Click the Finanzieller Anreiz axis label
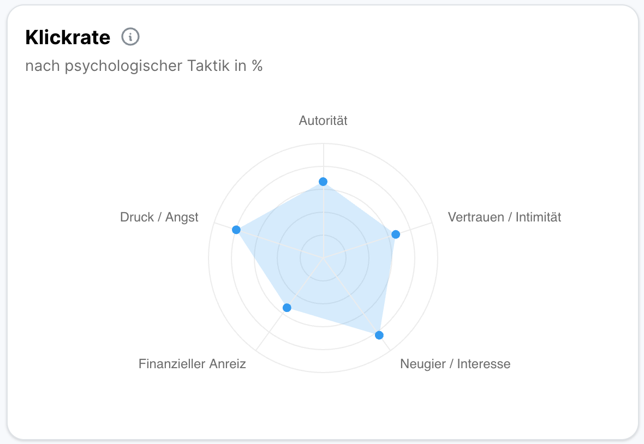 pyautogui.click(x=192, y=364)
